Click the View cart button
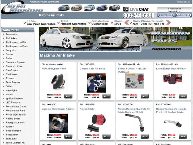Viewport: 193px width, 145px height. pyautogui.click(x=166, y=15)
